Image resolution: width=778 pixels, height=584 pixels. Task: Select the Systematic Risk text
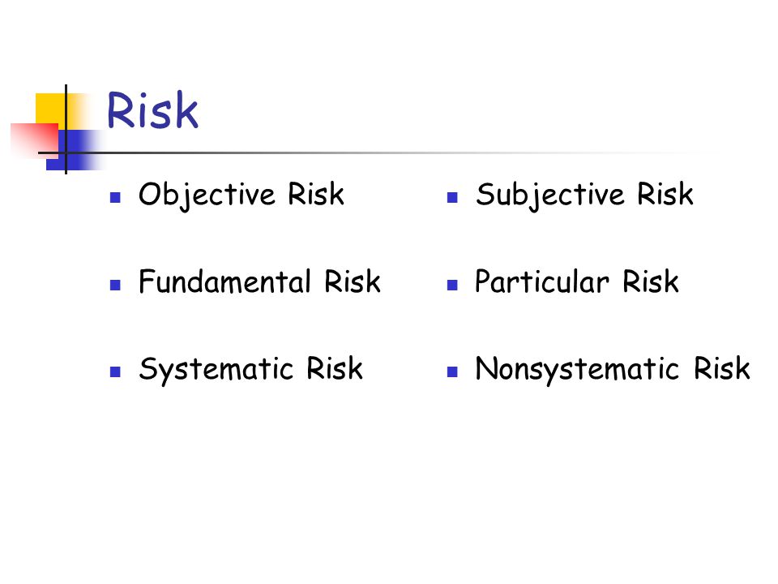point(250,370)
